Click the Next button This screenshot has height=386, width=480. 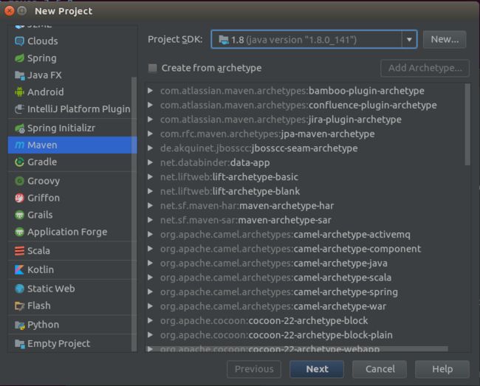[x=317, y=369]
